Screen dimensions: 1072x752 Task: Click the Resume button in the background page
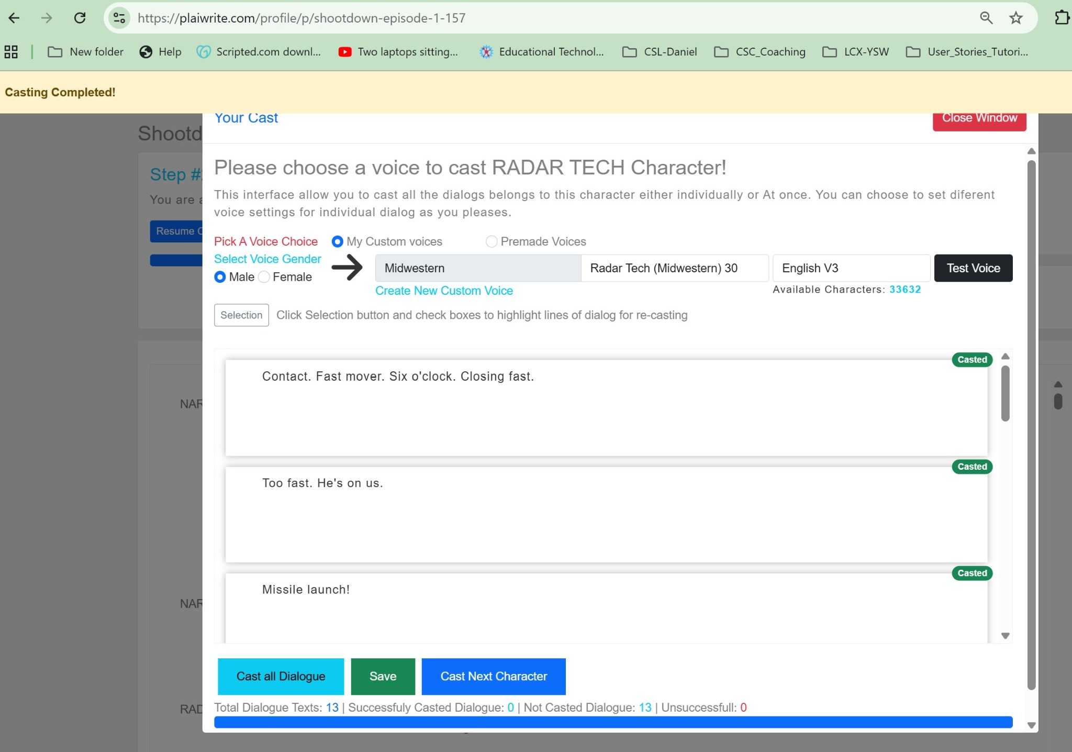click(x=176, y=231)
